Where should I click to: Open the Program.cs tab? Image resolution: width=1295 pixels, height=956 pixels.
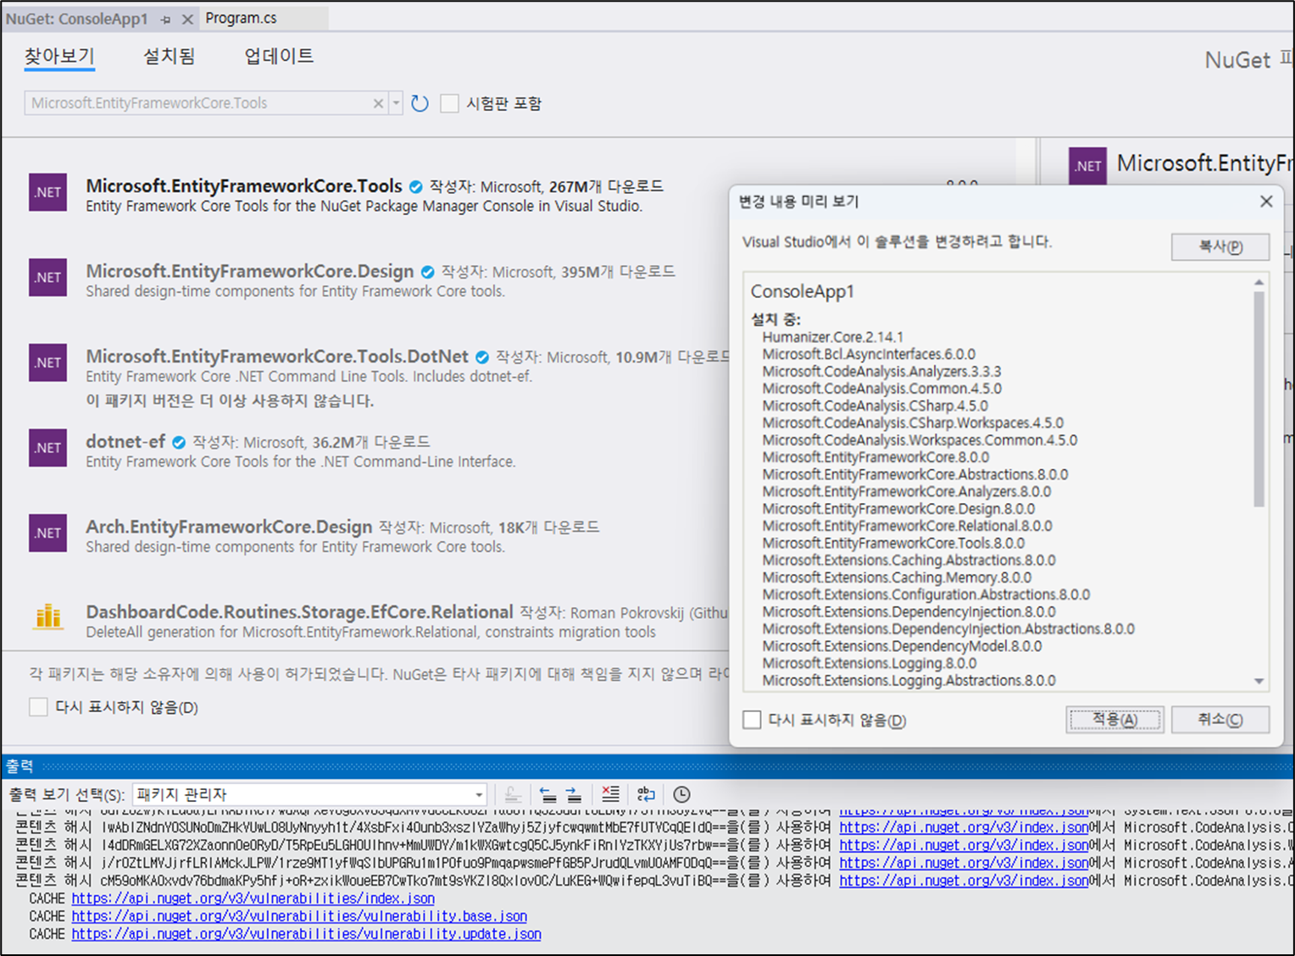[241, 18]
